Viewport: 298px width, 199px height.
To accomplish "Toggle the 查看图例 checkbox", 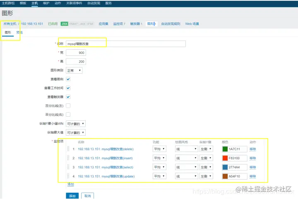I will 68,79.
